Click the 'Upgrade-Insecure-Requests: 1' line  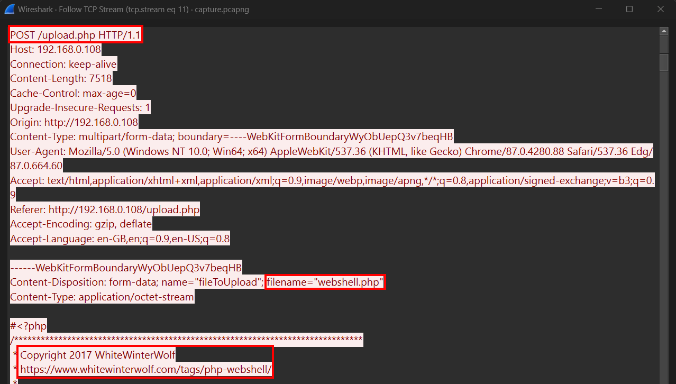coord(80,108)
